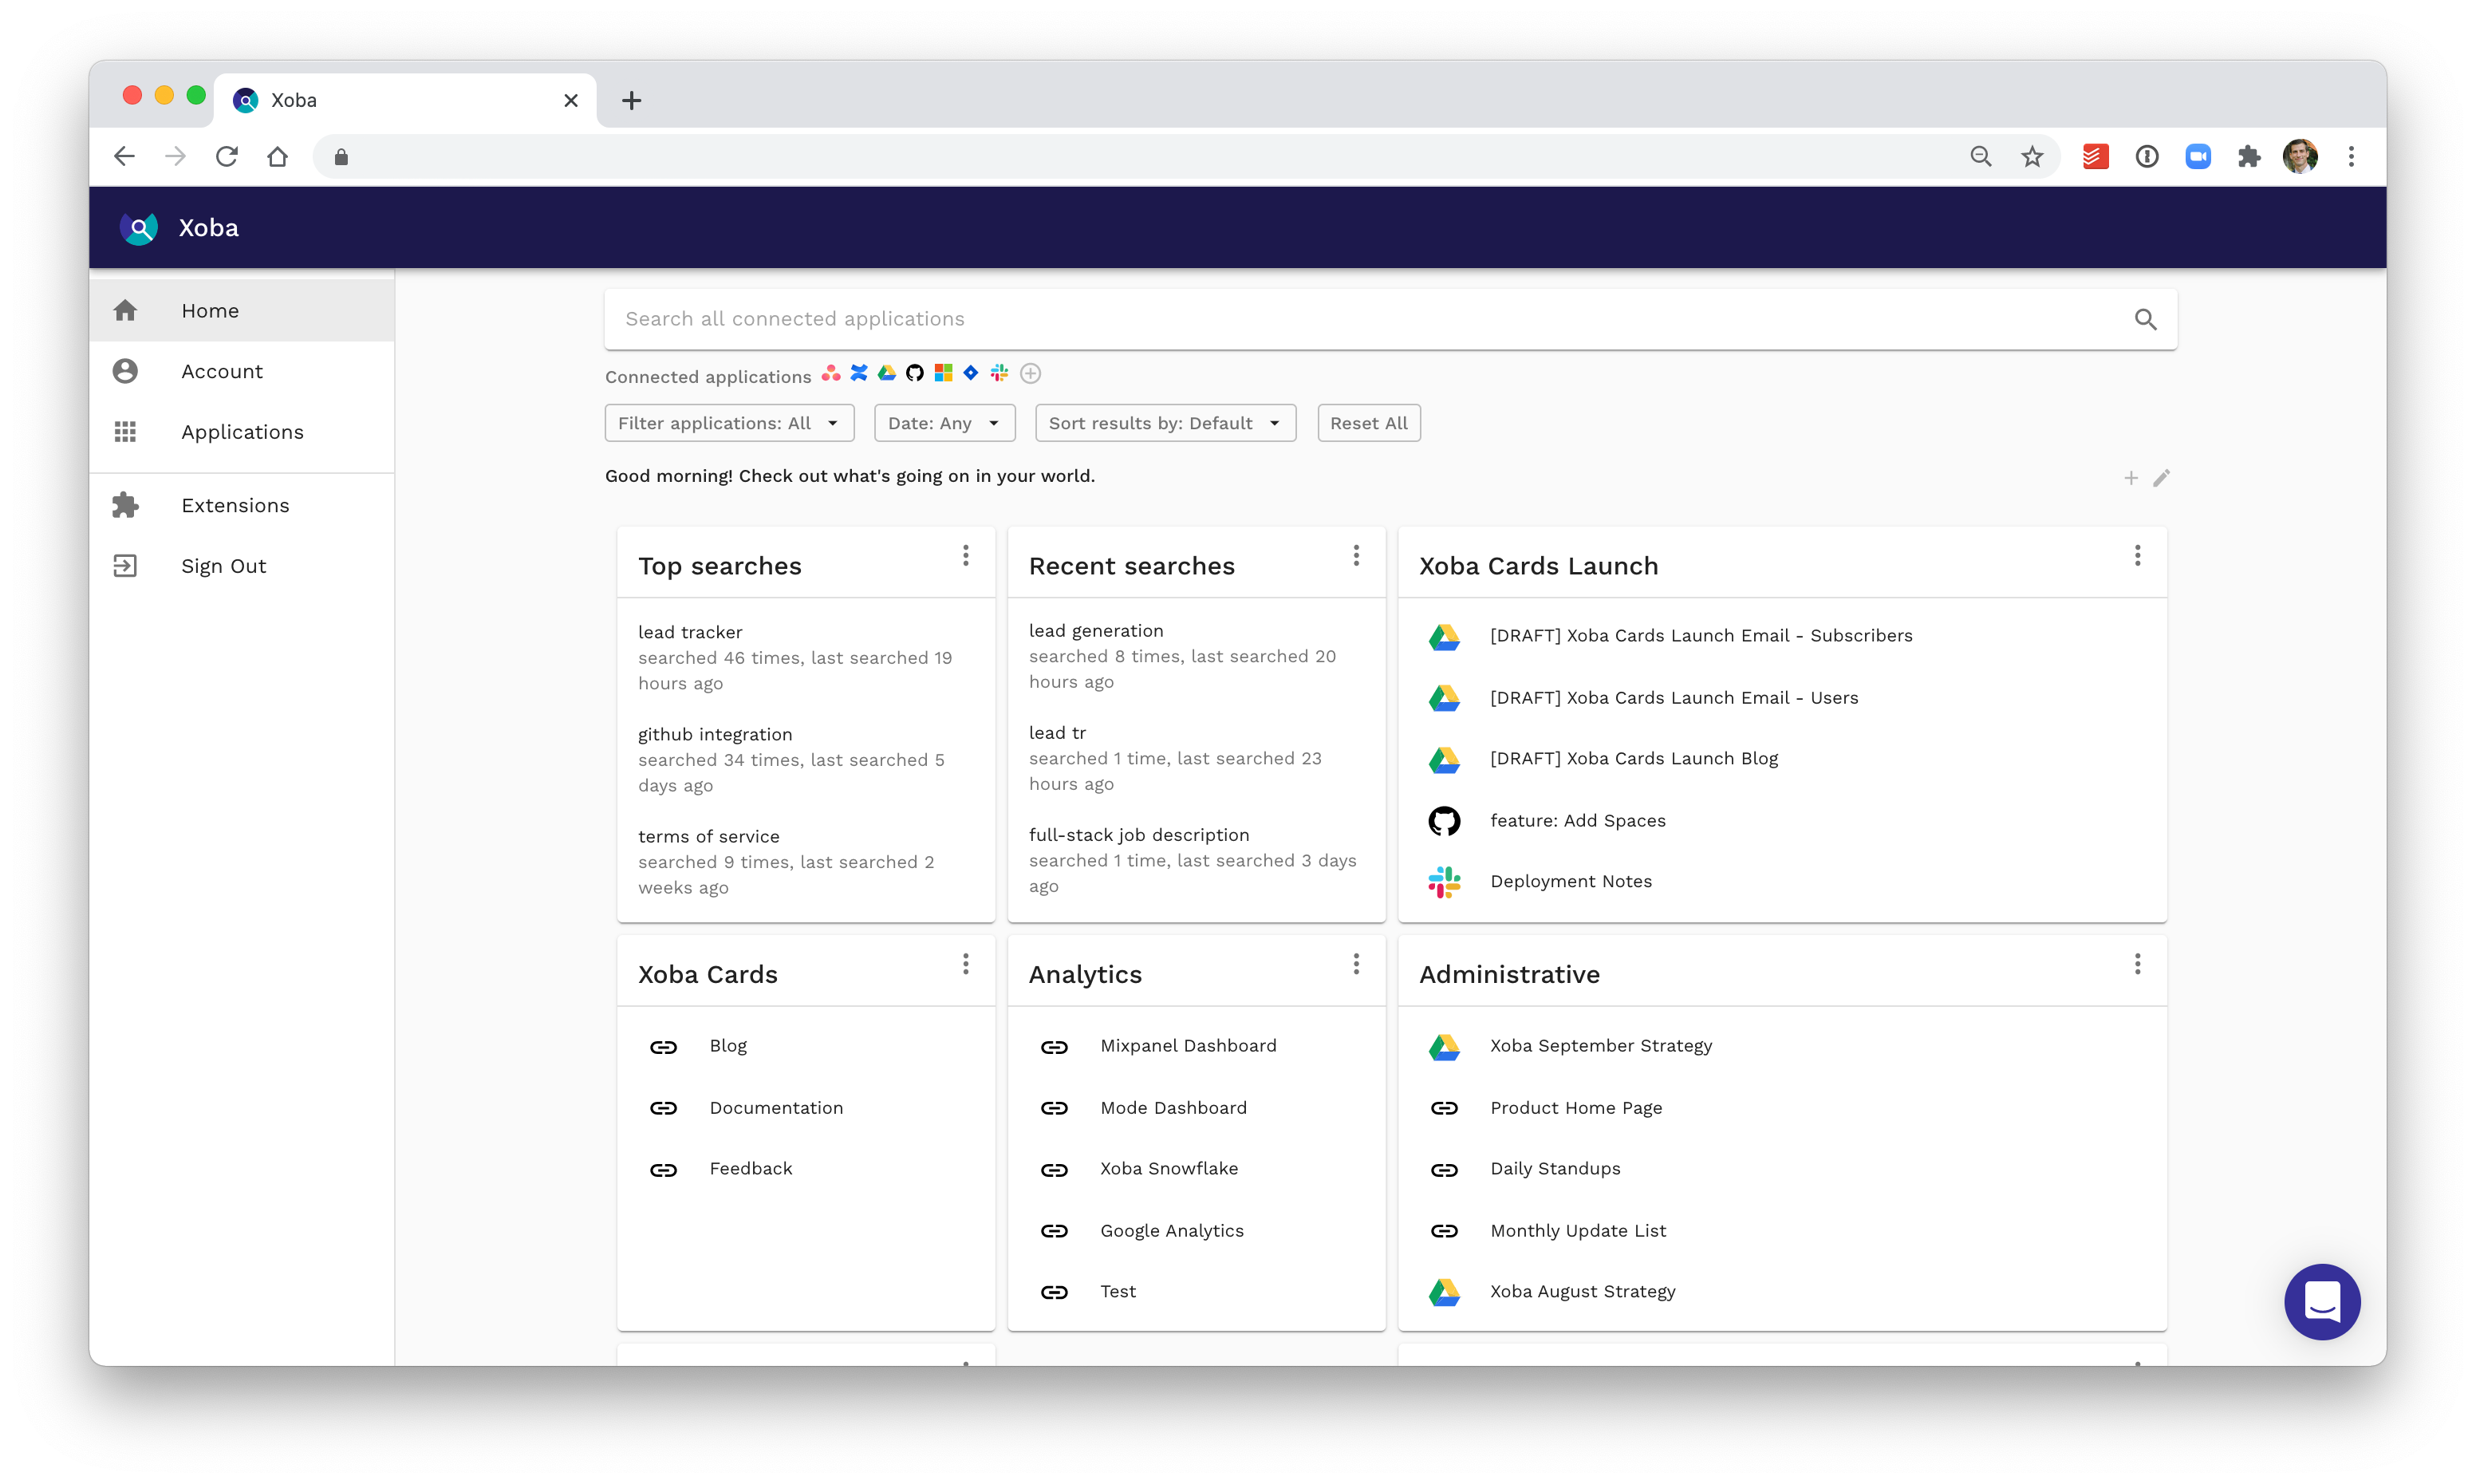Add a new connected application
Image resolution: width=2476 pixels, height=1484 pixels.
(x=1031, y=373)
